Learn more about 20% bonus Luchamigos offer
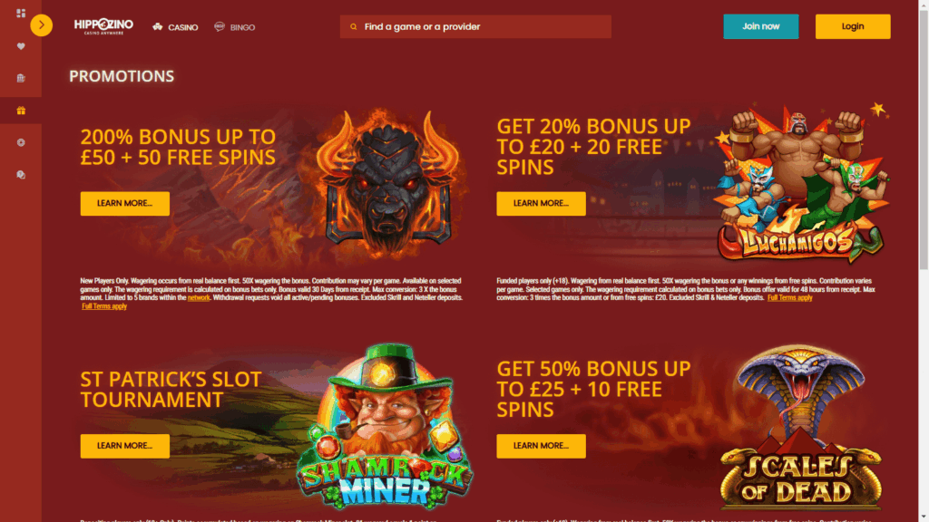Screen dimensions: 929x522 point(541,204)
